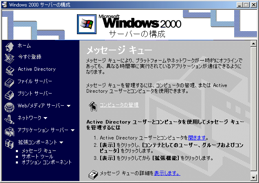The width and height of the screenshot is (259, 183).
Task: Click the help book icon near メッセージ キューの詳細
Action: (93, 174)
